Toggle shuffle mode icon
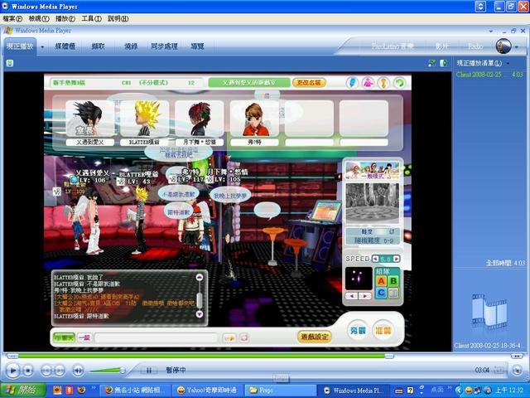 click(431, 63)
